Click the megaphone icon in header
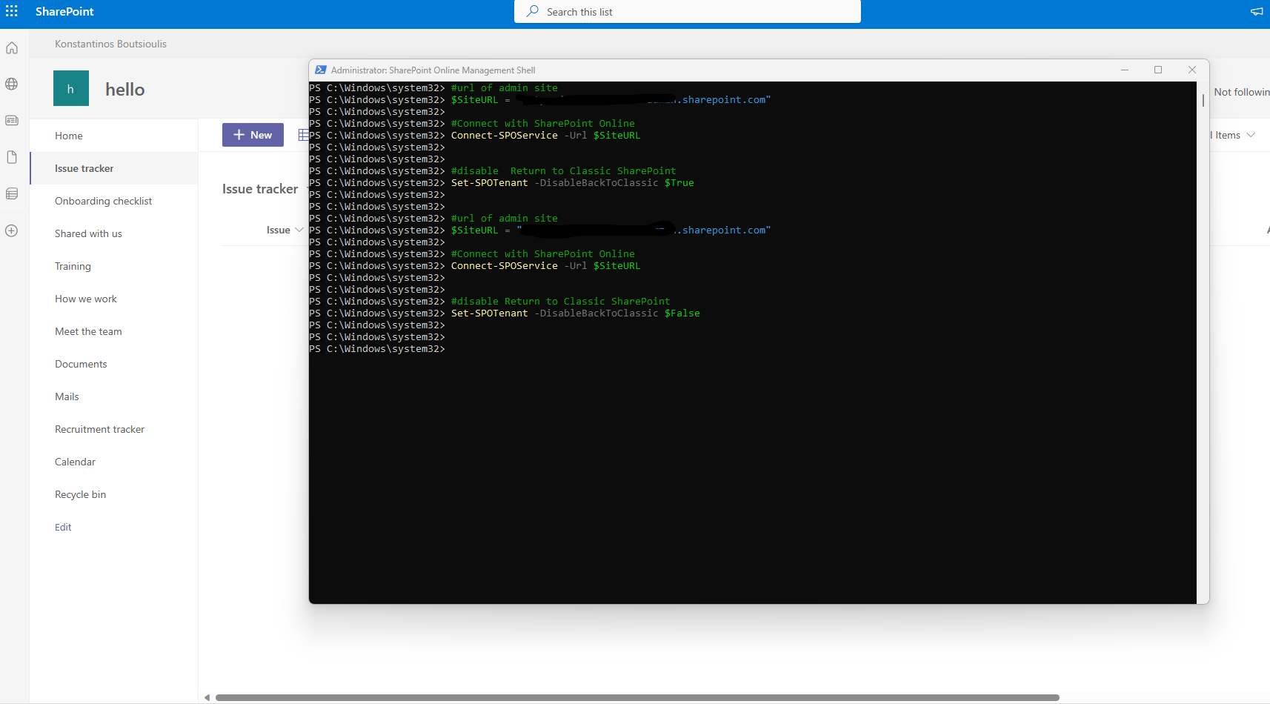 click(x=1257, y=11)
